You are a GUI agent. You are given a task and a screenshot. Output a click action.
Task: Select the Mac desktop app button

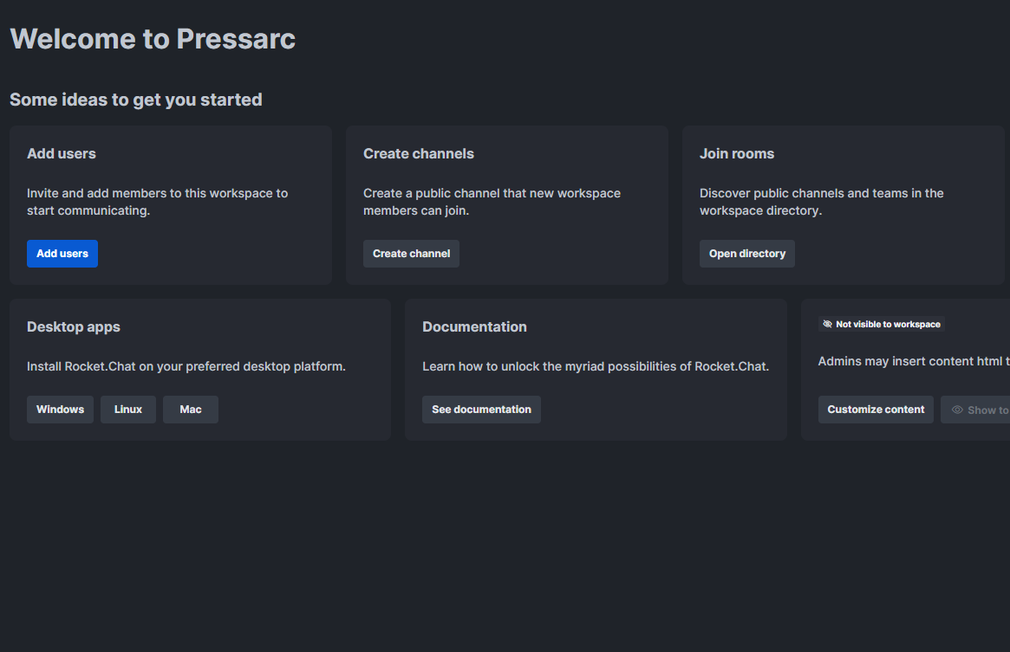point(191,410)
